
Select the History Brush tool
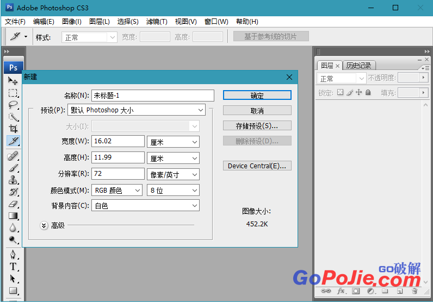point(13,192)
